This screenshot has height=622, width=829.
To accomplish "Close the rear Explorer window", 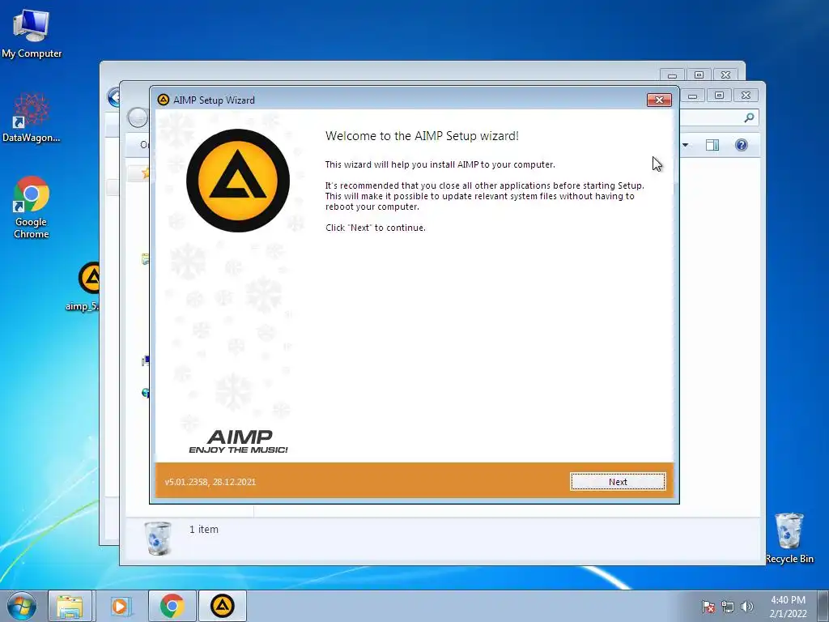I will coord(726,75).
